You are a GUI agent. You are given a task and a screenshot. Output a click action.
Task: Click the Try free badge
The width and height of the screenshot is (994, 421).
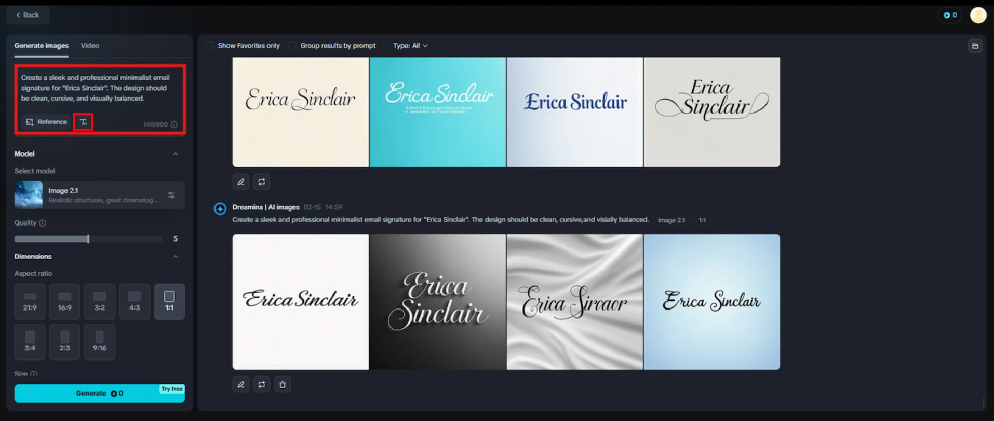pyautogui.click(x=172, y=389)
